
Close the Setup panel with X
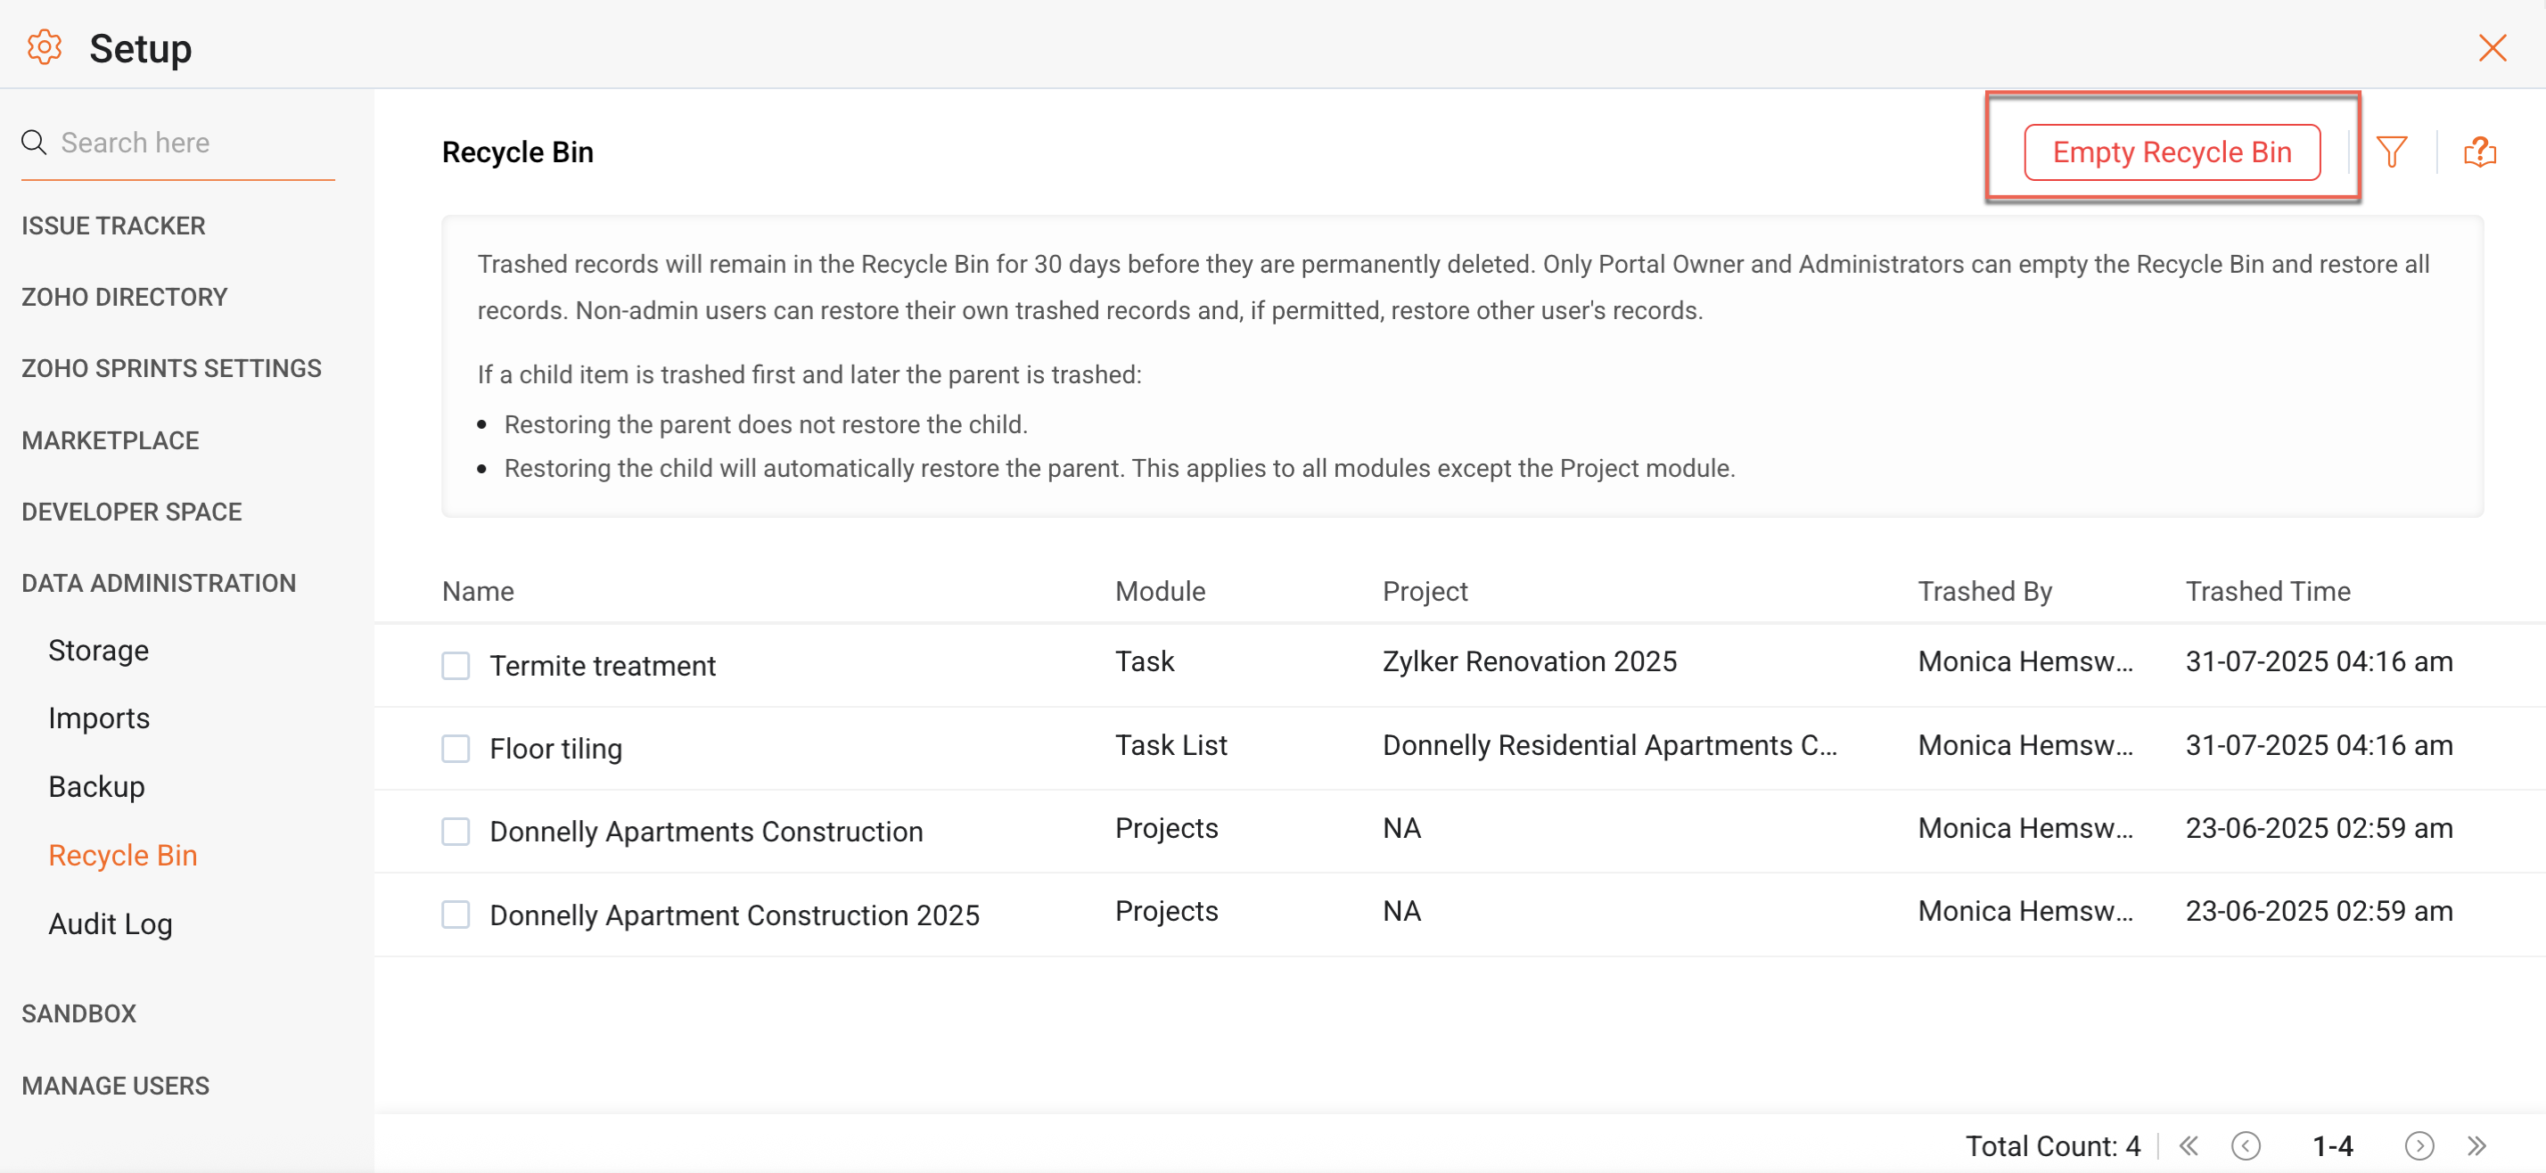2492,47
